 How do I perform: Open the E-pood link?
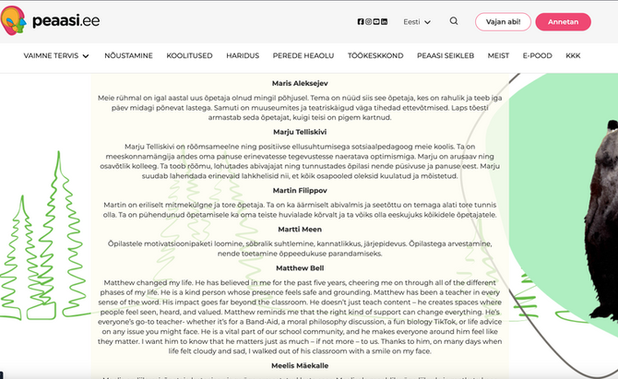pyautogui.click(x=537, y=56)
